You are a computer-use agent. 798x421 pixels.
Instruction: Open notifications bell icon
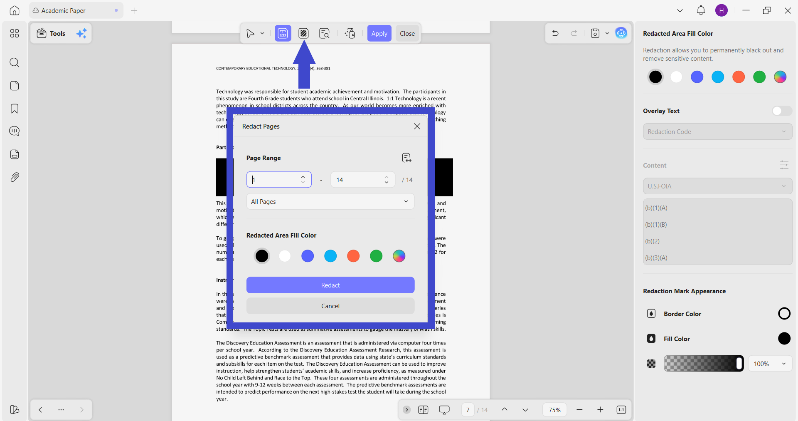701,10
